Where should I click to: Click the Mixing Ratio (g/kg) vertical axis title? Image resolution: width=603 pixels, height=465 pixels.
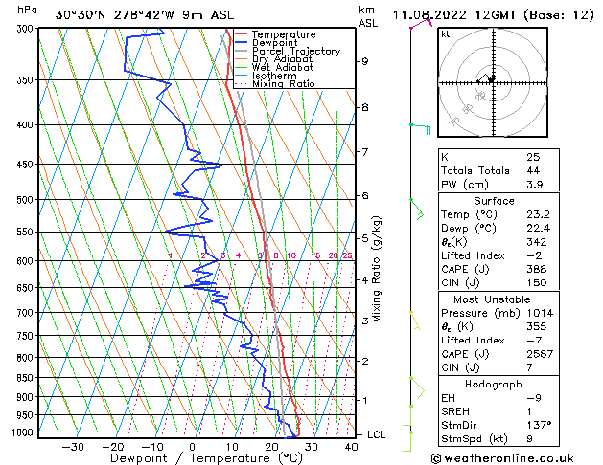point(376,269)
